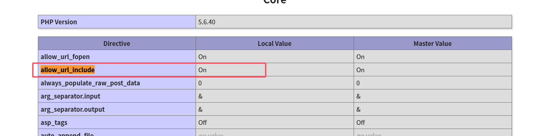Click allow_url_fopen Local Value On
Image resolution: width=534 pixels, height=136 pixels.
[x=202, y=57]
